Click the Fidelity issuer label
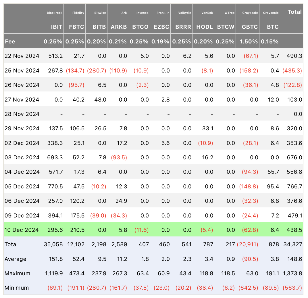This screenshot has width=308, height=298. (78, 13)
